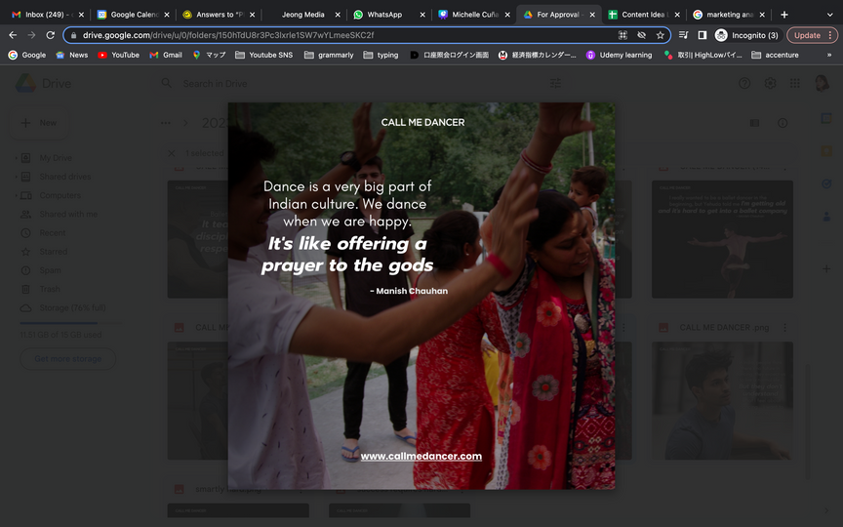
Task: Open the accenture bookmark folder
Action: [775, 55]
